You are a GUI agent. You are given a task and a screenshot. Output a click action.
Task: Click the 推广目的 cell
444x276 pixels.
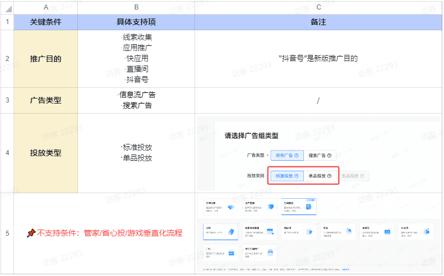point(45,59)
